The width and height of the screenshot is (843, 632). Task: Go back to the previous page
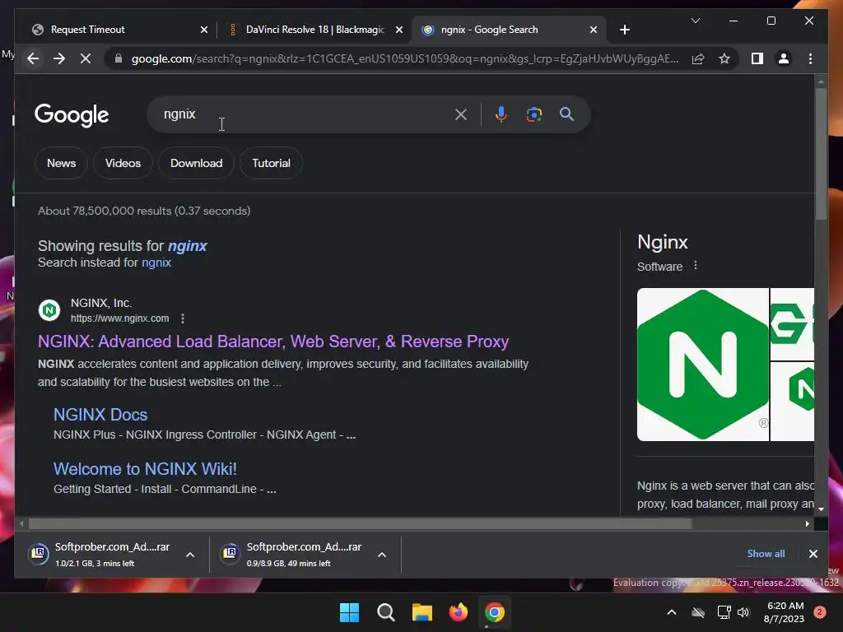33,58
